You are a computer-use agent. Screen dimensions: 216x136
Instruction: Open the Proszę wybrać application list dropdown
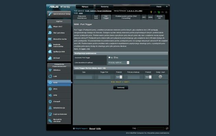coord(119,63)
